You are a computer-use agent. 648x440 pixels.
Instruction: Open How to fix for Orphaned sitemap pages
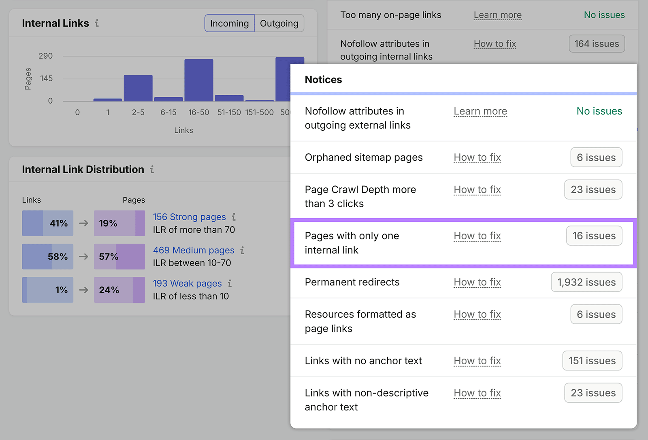click(477, 157)
